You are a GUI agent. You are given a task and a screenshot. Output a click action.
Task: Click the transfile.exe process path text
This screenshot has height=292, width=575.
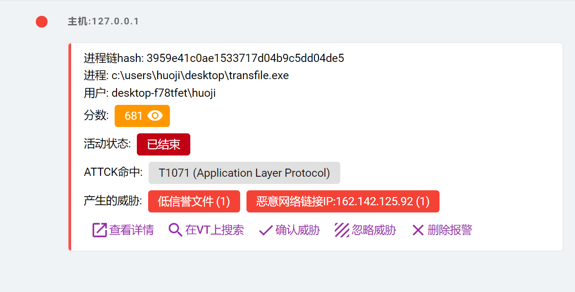coord(200,75)
